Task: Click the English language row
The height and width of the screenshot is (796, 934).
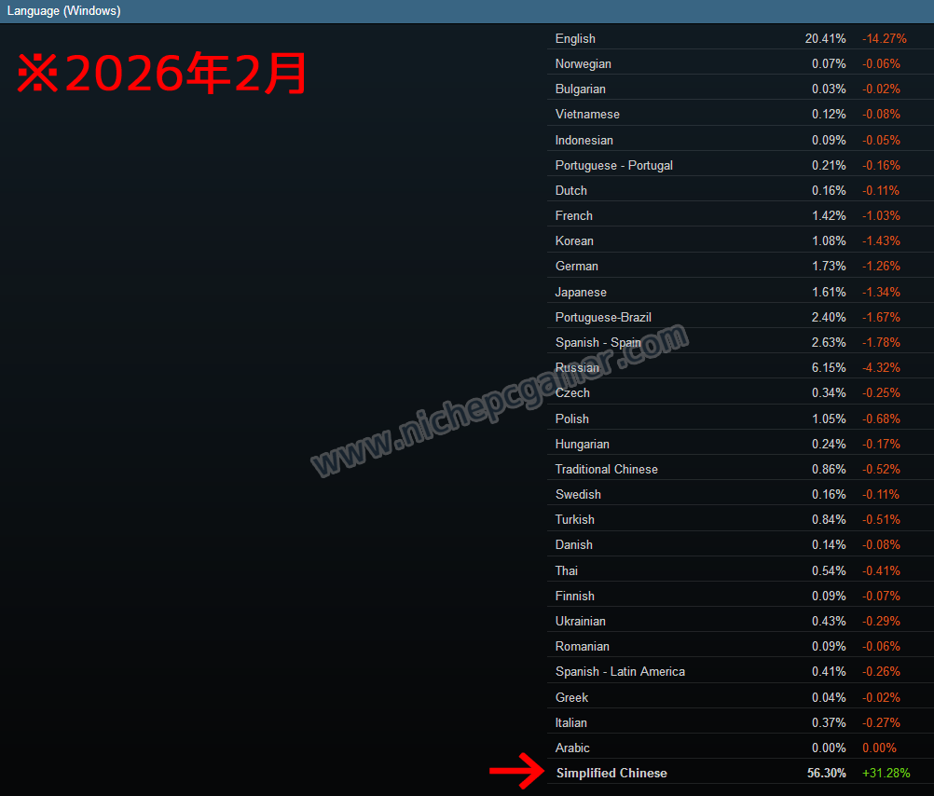Action: click(575, 38)
